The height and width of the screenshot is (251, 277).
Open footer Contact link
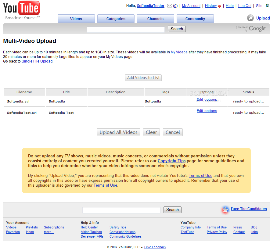239,232
